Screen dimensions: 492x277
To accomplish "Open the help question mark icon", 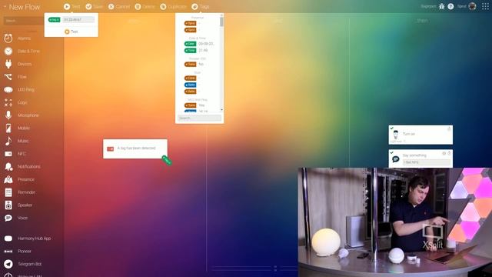I will point(450,6).
